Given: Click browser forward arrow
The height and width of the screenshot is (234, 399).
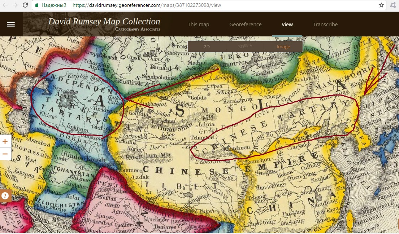Looking at the screenshot, I should (15, 5).
